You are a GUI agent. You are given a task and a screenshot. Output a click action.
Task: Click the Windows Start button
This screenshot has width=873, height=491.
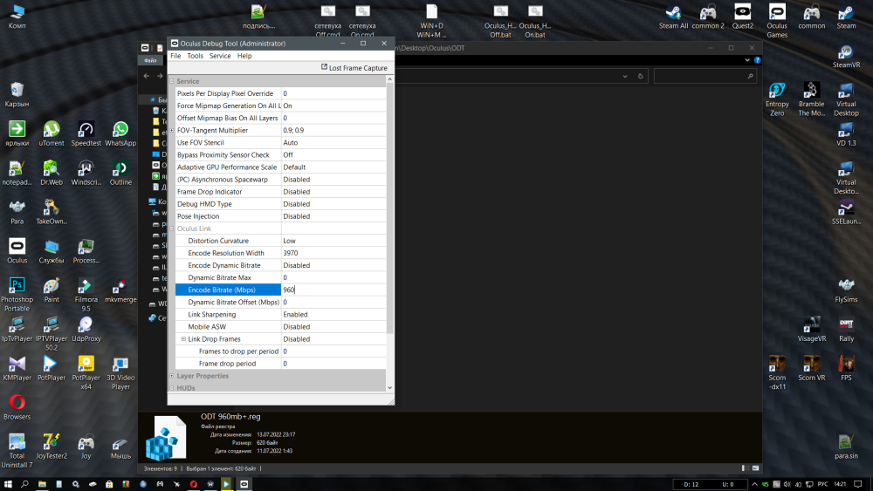point(8,484)
